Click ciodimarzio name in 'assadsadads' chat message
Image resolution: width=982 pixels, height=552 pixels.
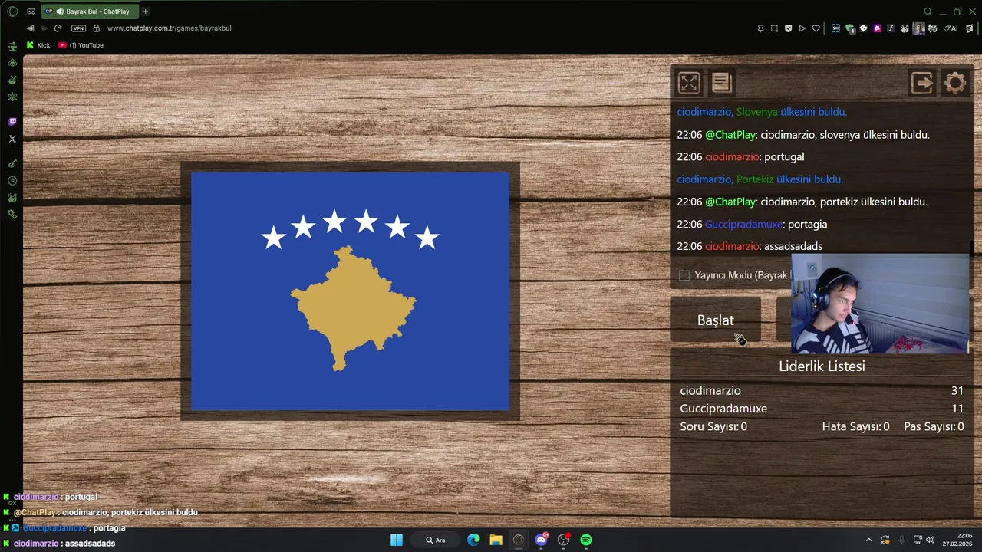[732, 246]
